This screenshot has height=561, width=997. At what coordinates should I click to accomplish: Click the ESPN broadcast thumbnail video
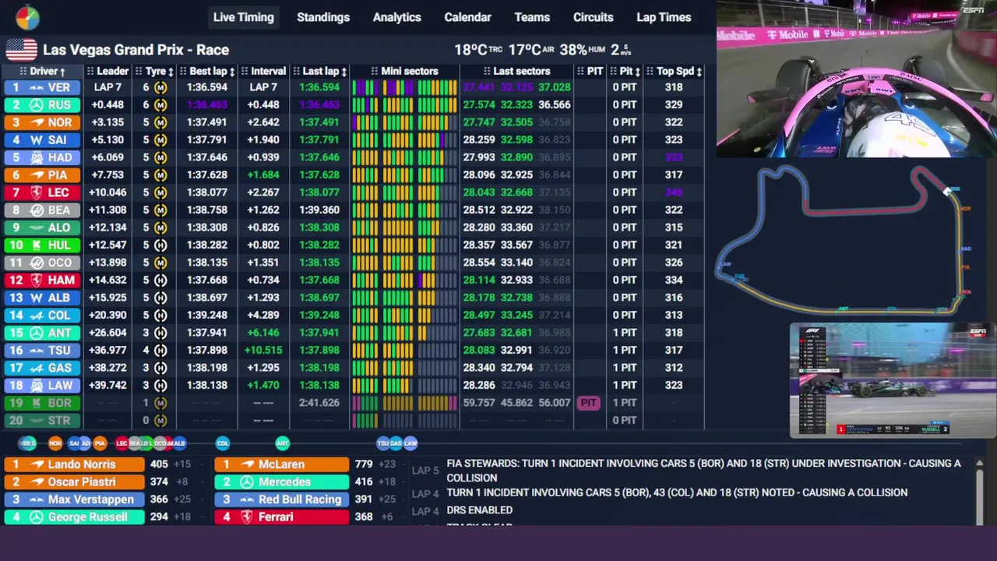click(893, 380)
